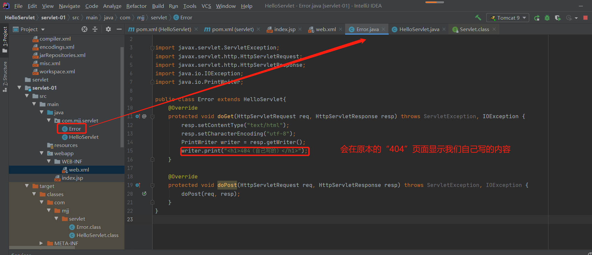Viewport: 592px width, 255px height.
Task: Click the Project panel vertical scrollbar
Action: pyautogui.click(x=122, y=97)
